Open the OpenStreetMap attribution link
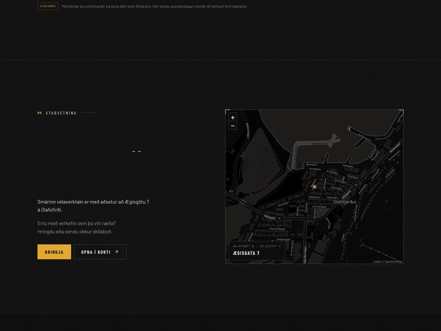This screenshot has height=331, width=441. (393, 262)
